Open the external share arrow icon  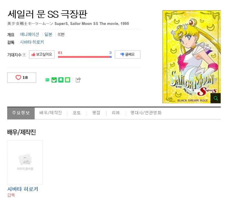click(x=78, y=80)
